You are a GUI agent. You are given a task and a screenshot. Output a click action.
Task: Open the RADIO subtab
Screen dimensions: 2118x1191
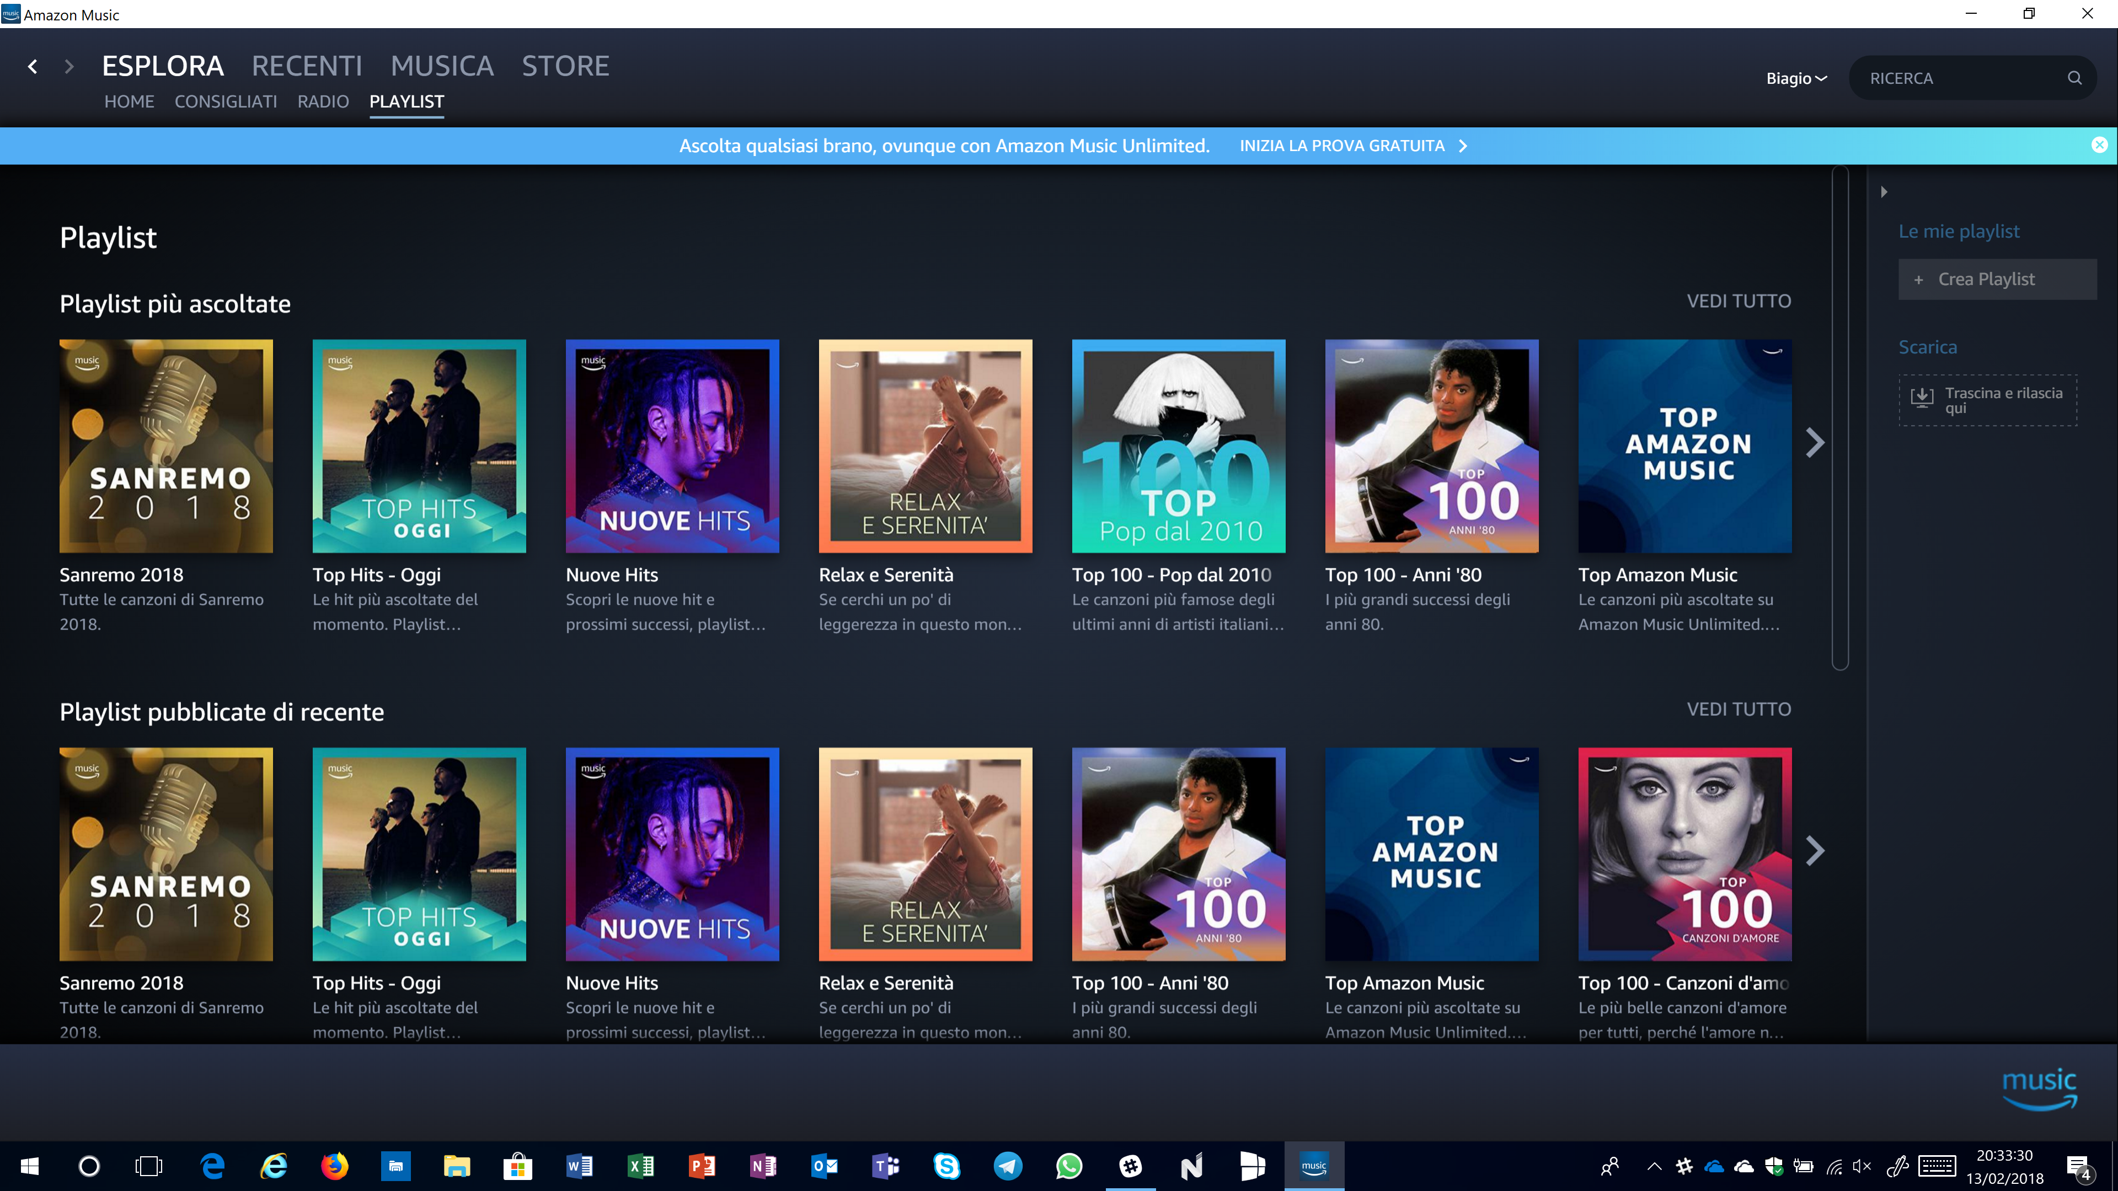(323, 101)
